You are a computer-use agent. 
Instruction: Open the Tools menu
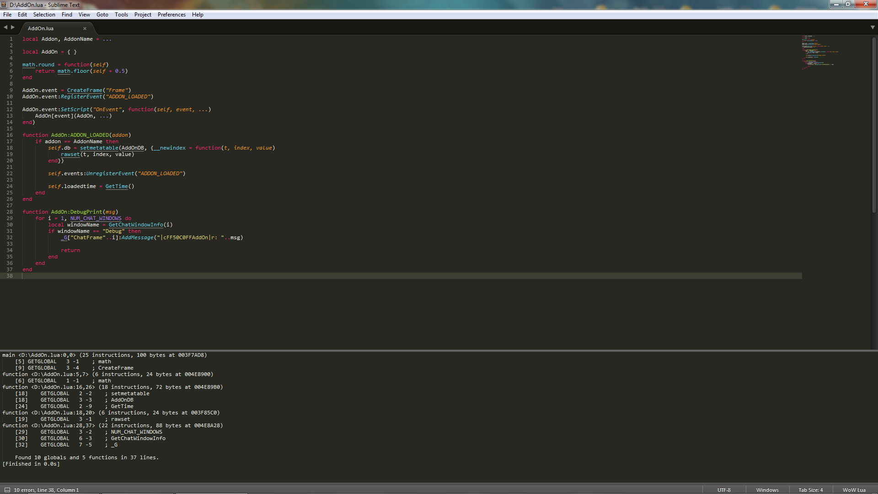pos(121,15)
